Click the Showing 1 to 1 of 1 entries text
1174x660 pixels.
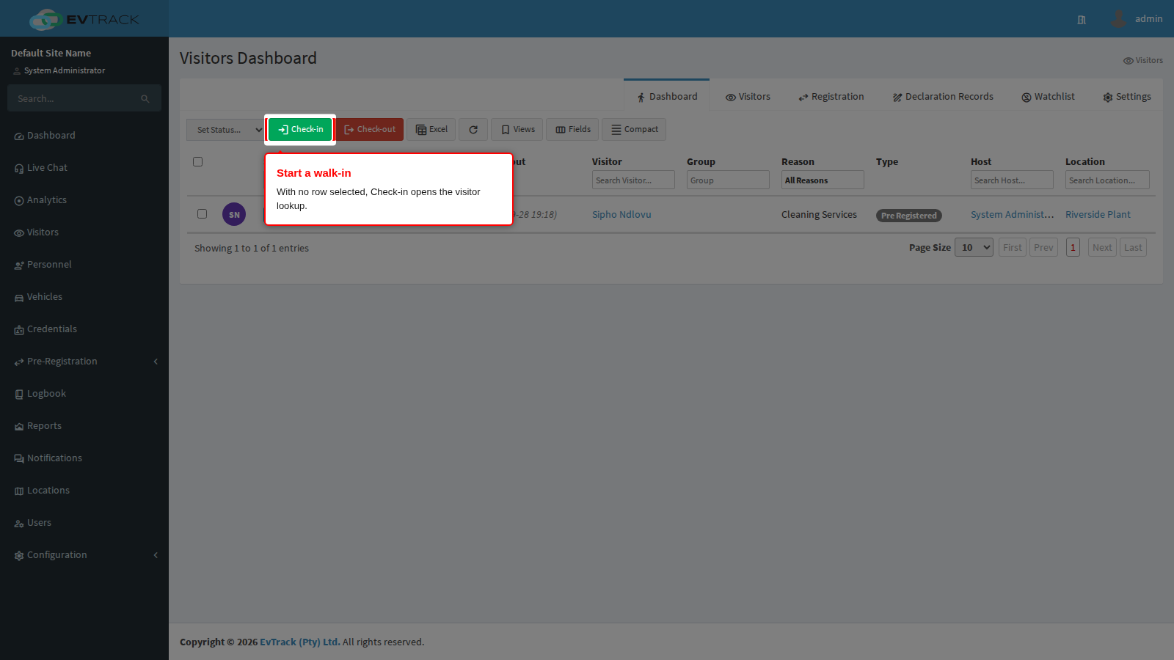[x=252, y=249]
